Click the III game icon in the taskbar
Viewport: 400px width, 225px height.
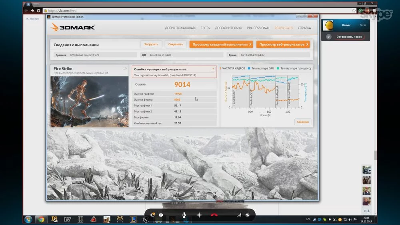click(x=80, y=219)
